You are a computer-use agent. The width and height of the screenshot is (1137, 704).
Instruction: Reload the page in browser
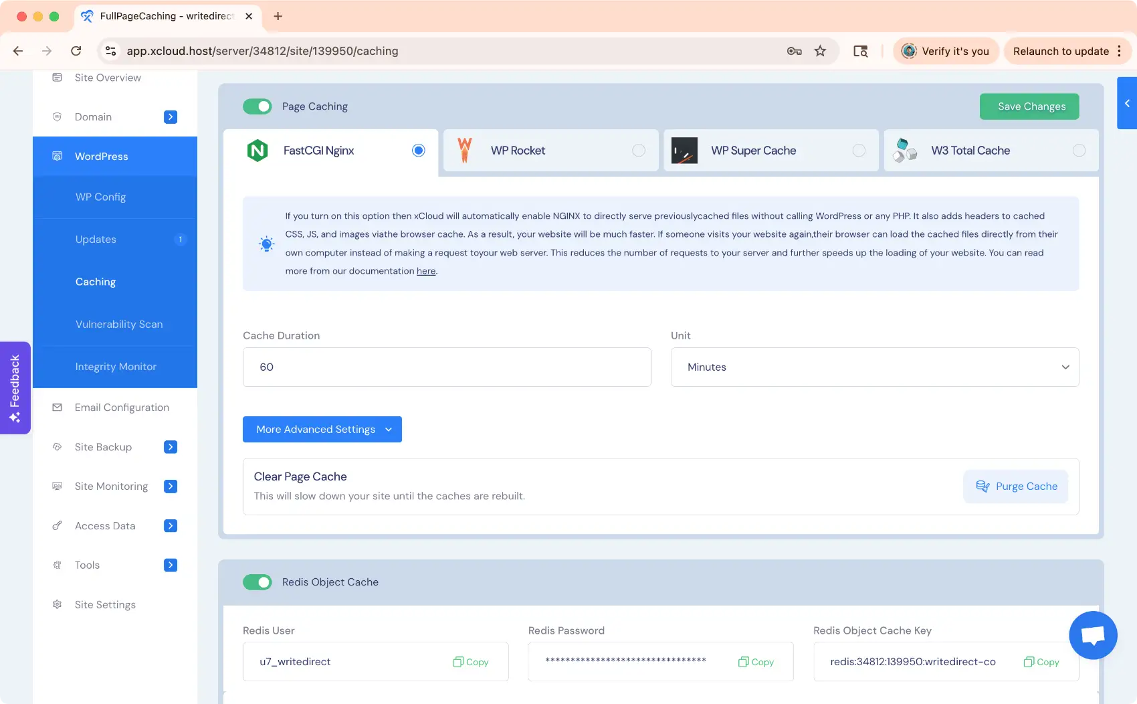[x=76, y=51]
